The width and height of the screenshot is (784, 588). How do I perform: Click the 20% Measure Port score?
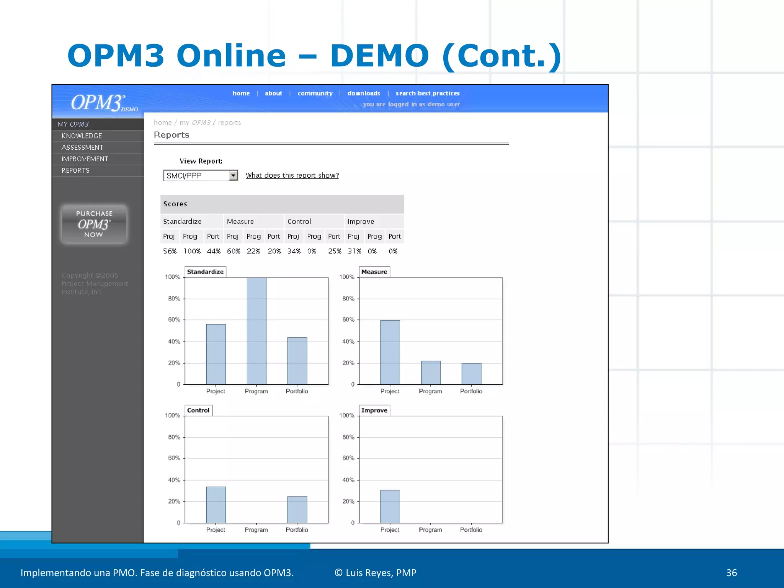point(274,251)
